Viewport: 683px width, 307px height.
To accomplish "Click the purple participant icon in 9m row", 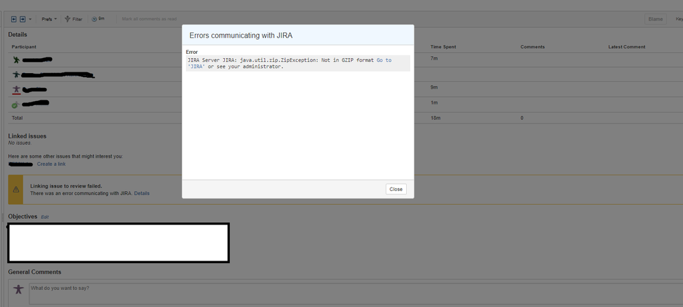I will click(x=16, y=89).
